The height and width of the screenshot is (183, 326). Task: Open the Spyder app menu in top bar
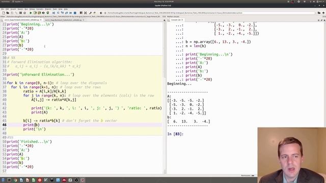click(x=17, y=2)
